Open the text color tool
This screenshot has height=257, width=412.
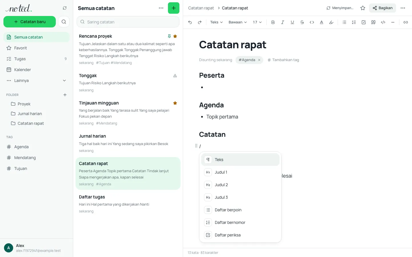click(322, 22)
